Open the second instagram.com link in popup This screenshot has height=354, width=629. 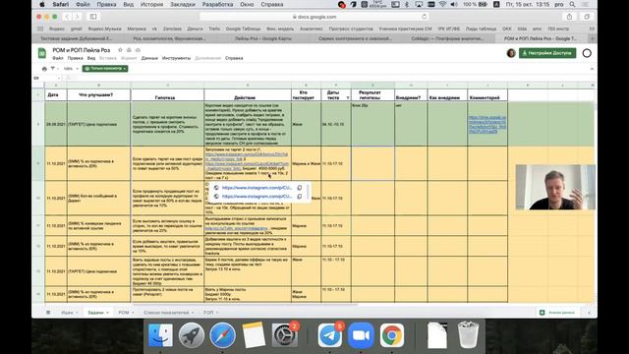pos(257,197)
